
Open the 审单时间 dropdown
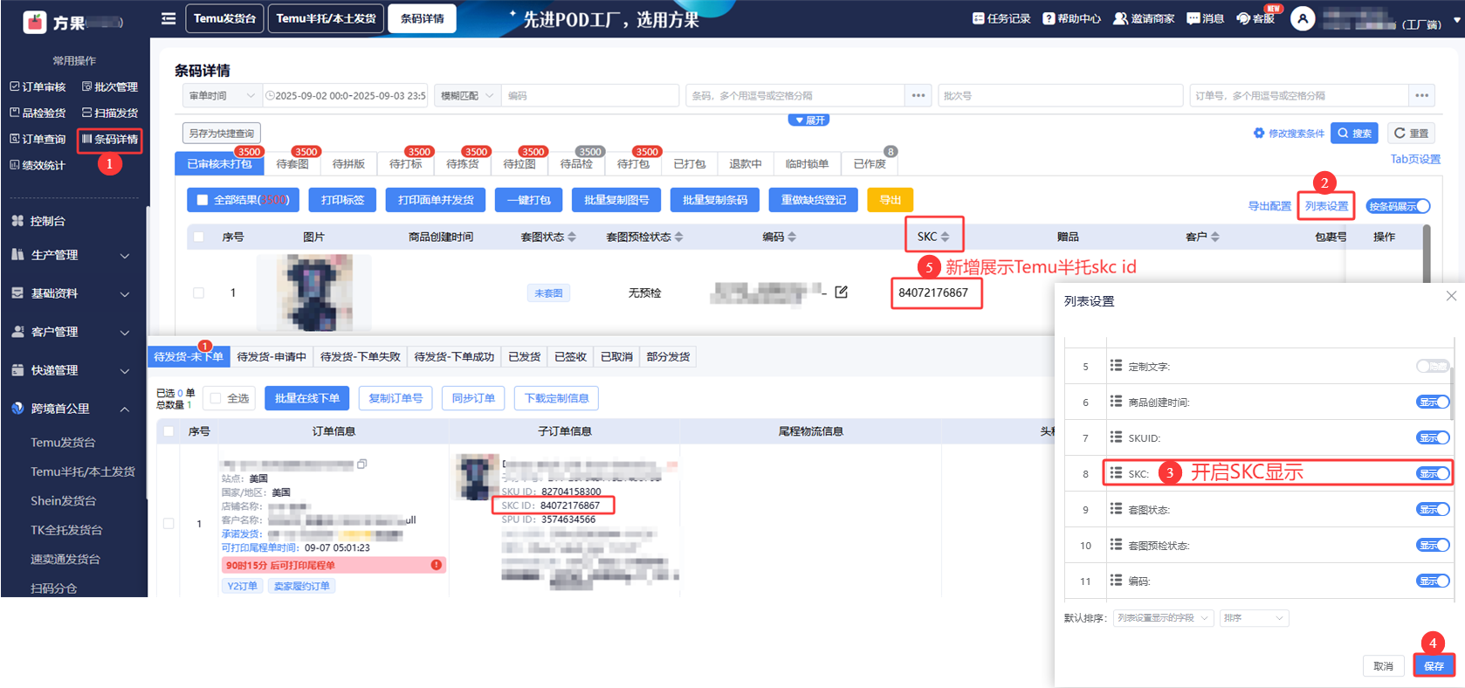coord(222,95)
